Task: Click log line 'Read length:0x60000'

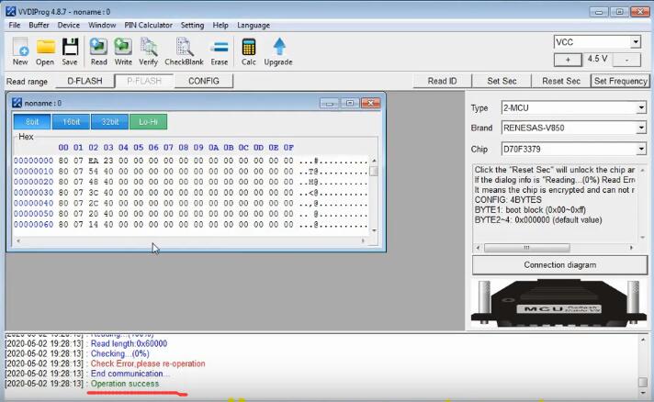Action: coord(129,343)
